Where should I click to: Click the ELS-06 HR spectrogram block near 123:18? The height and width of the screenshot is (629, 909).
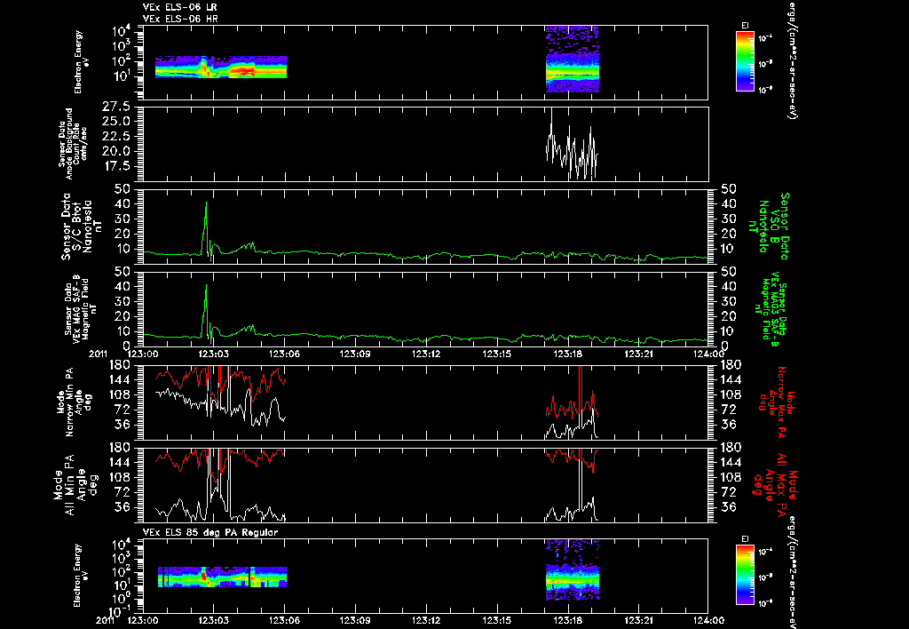[573, 59]
